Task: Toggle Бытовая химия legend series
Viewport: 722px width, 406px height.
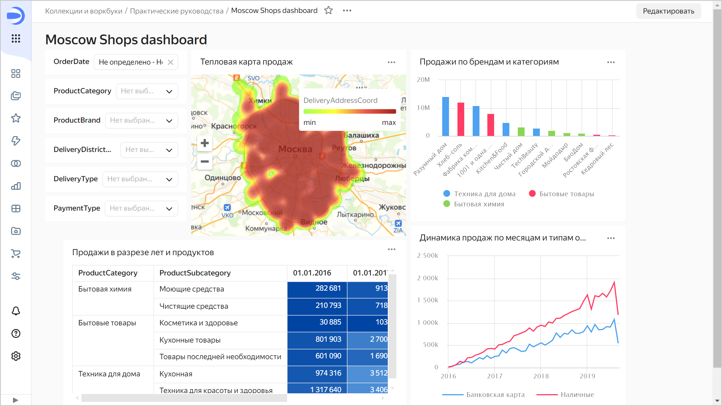Action: [x=479, y=204]
